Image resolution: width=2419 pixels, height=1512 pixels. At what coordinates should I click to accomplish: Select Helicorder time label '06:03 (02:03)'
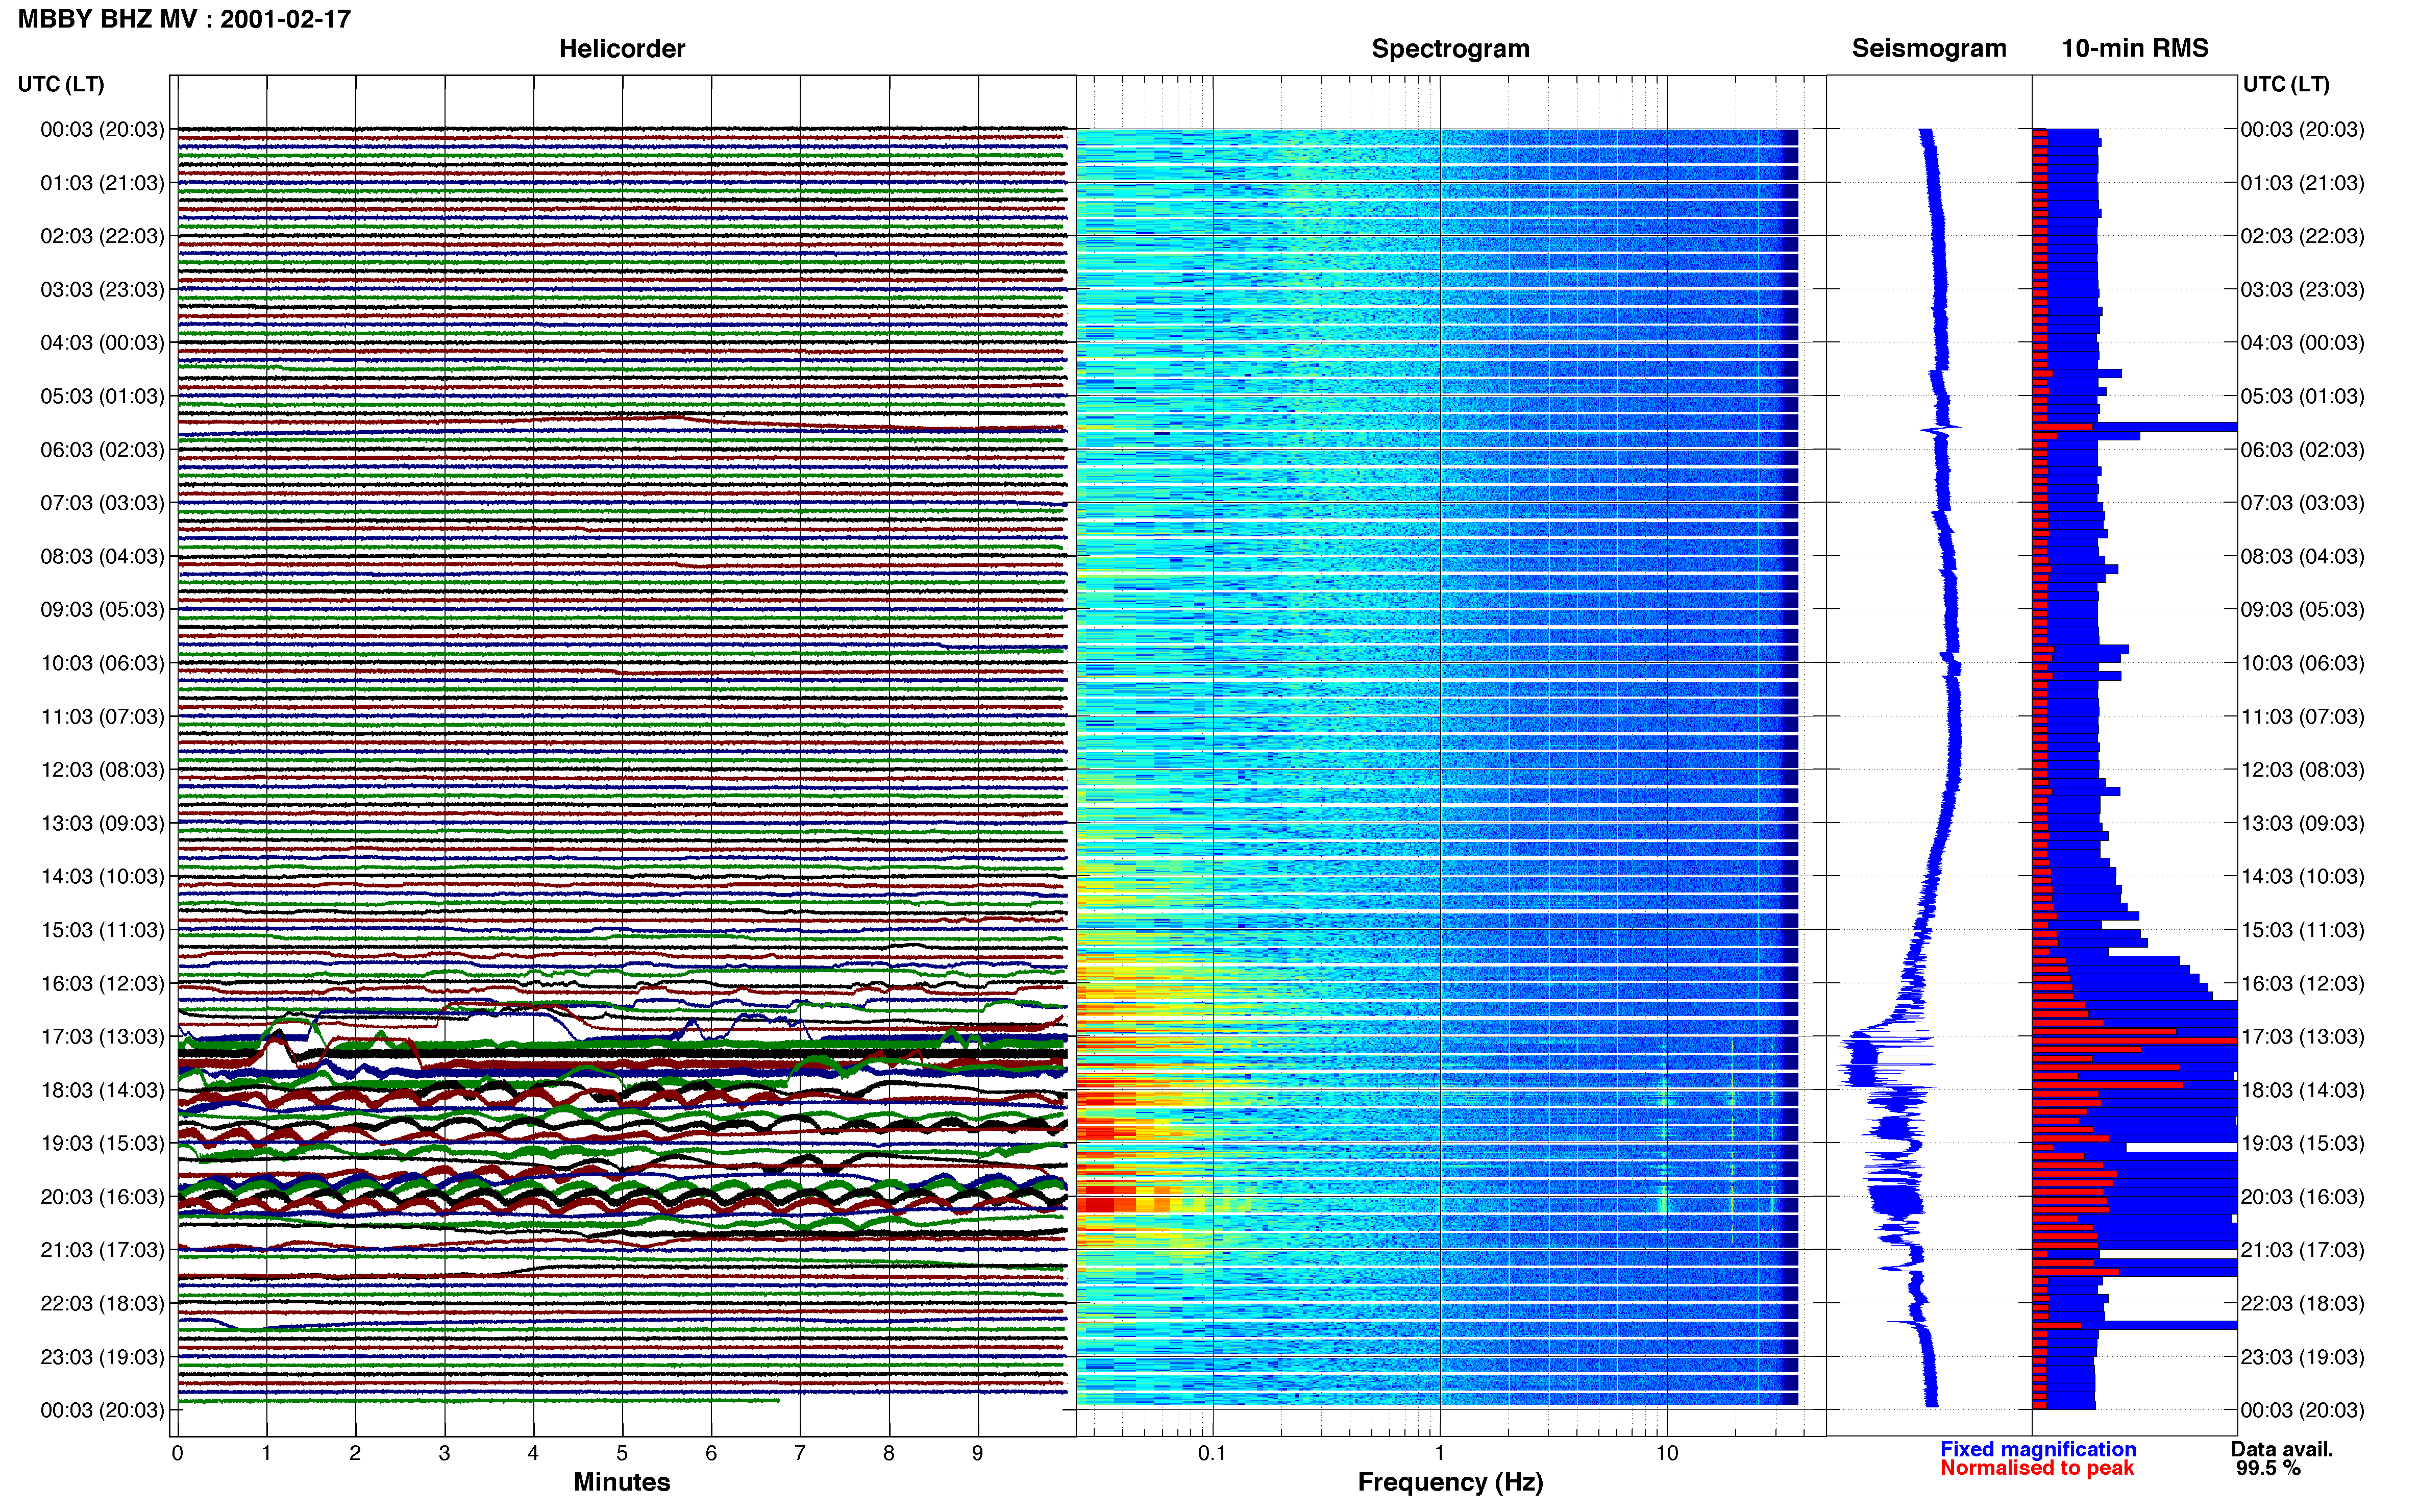[102, 450]
